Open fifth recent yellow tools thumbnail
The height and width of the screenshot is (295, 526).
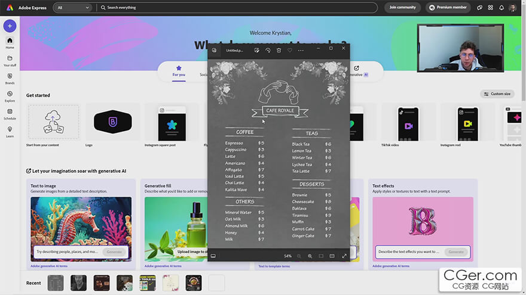click(x=148, y=283)
